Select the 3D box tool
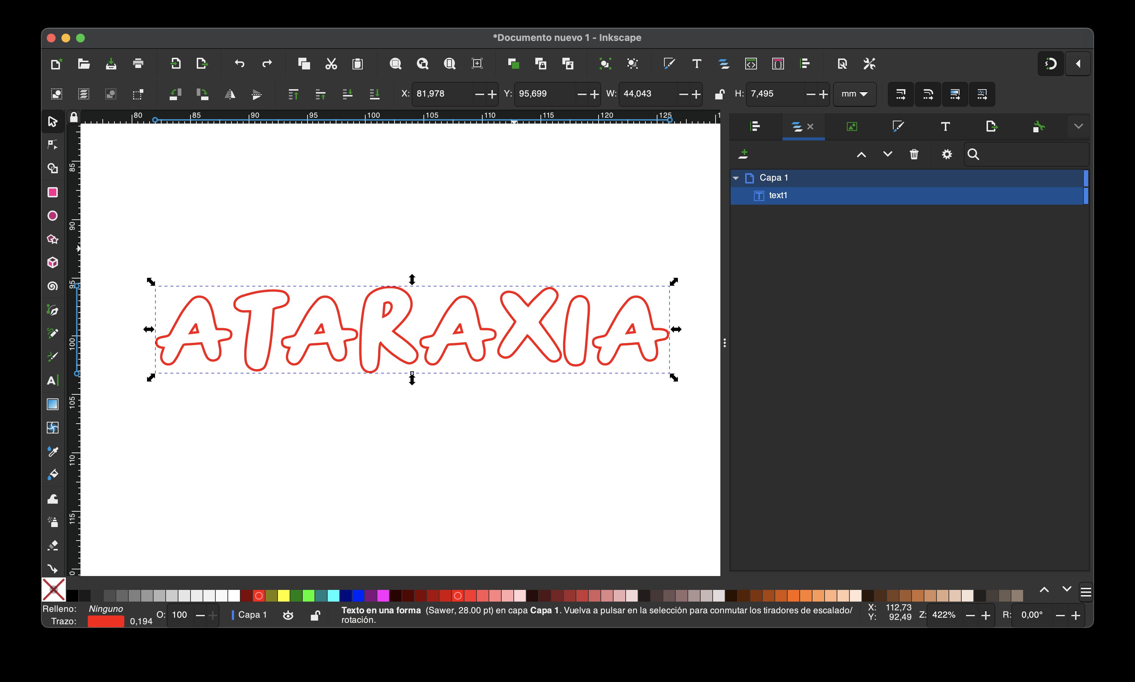Viewport: 1135px width, 682px height. pyautogui.click(x=52, y=262)
